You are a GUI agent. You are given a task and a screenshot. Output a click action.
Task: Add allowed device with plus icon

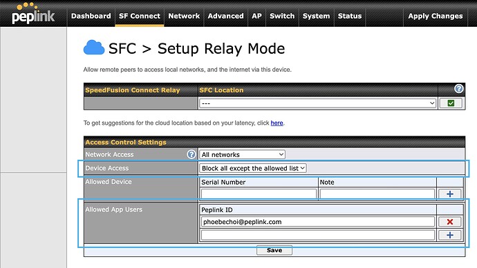(449, 194)
